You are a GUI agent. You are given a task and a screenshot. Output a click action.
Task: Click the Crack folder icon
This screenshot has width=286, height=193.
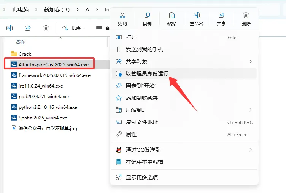(x=14, y=54)
